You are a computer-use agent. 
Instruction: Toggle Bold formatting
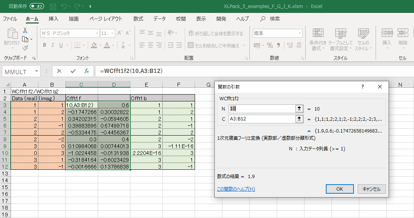pyautogui.click(x=44, y=45)
